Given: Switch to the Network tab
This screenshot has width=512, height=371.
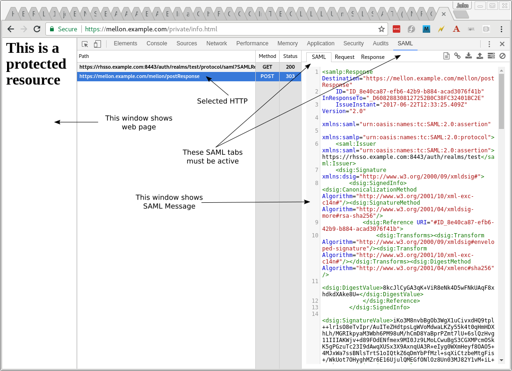Looking at the screenshot, I should click(216, 43).
